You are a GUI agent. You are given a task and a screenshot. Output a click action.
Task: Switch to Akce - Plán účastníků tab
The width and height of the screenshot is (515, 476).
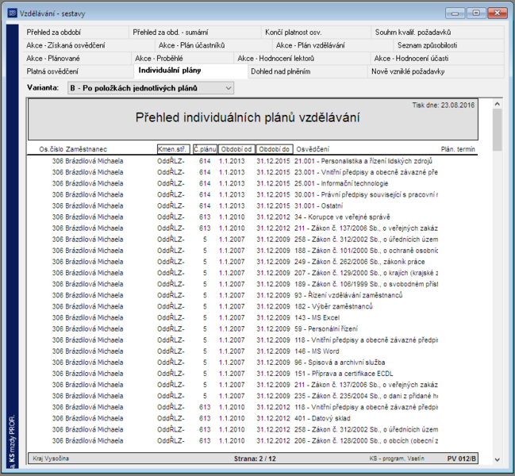pos(213,45)
